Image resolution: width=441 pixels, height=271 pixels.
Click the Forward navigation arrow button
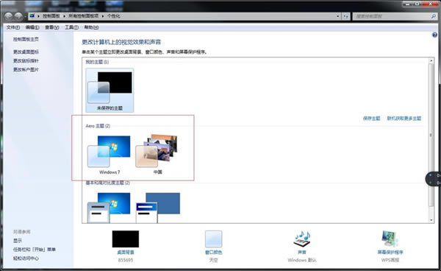click(18, 17)
